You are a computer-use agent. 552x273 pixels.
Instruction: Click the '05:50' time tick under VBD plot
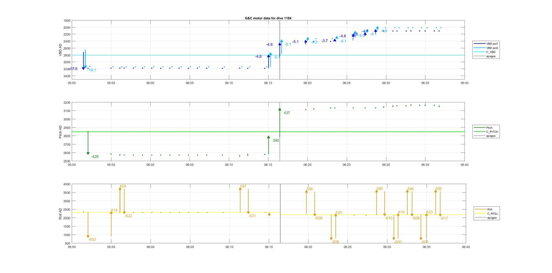point(72,83)
